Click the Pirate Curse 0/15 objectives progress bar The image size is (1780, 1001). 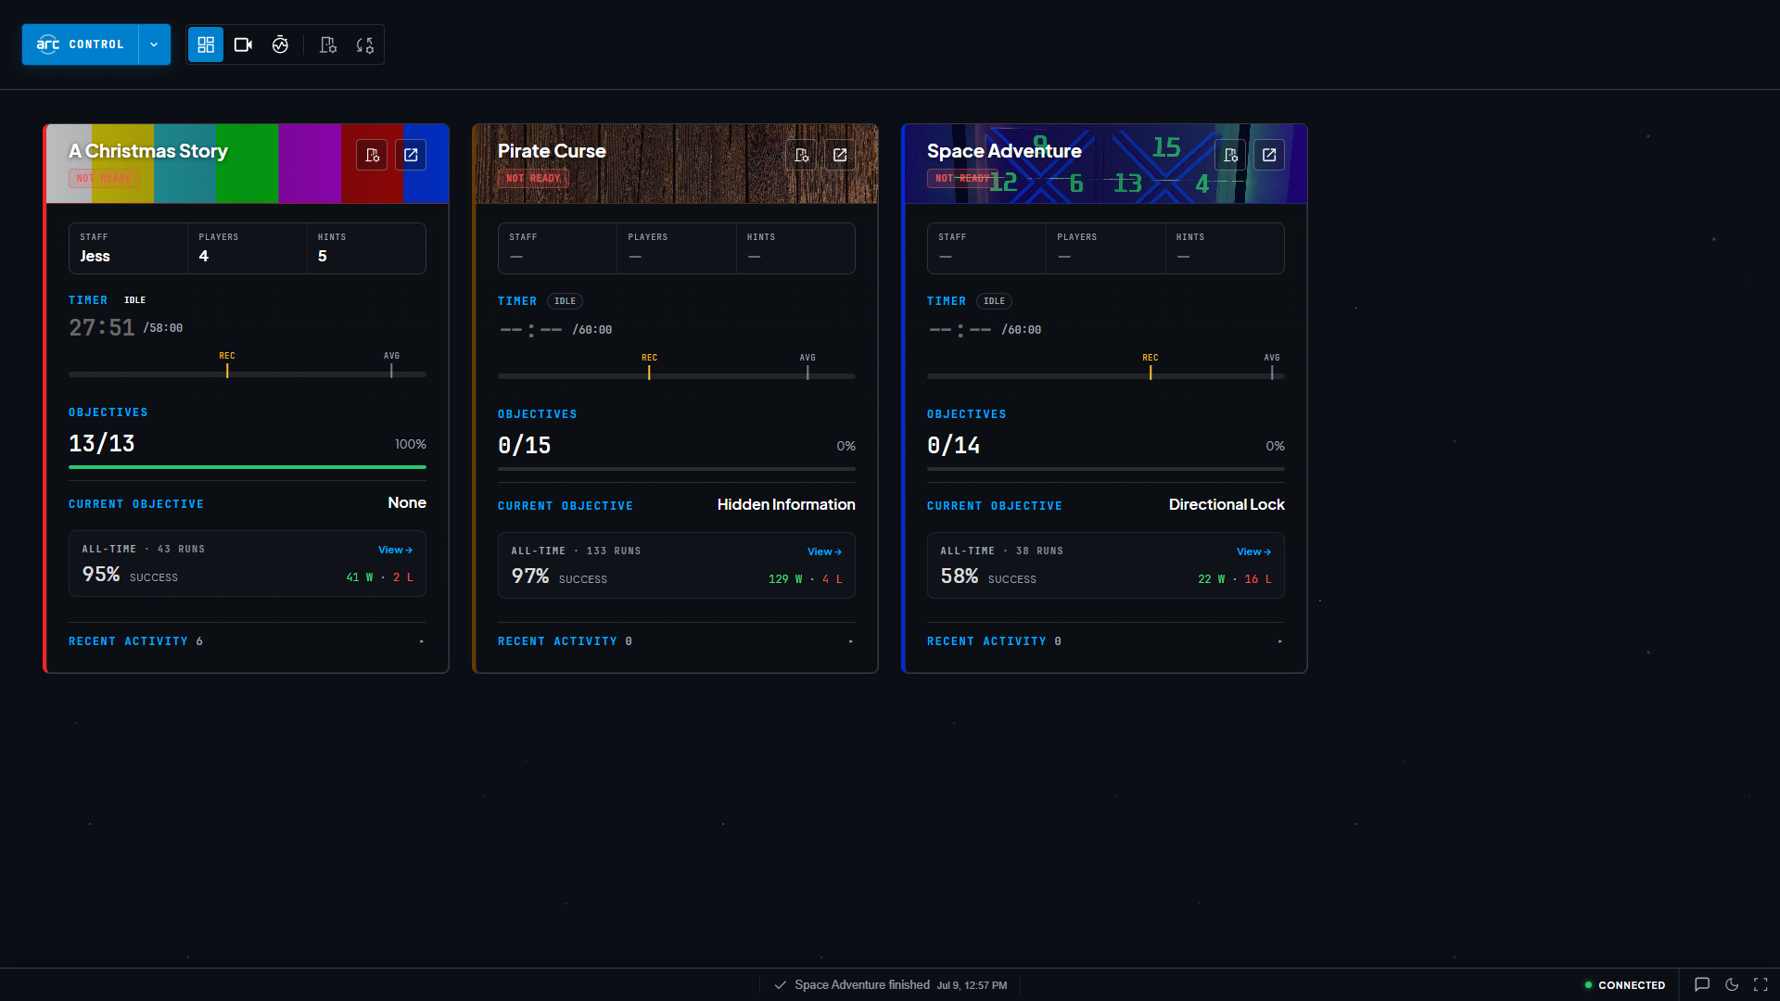(x=677, y=469)
